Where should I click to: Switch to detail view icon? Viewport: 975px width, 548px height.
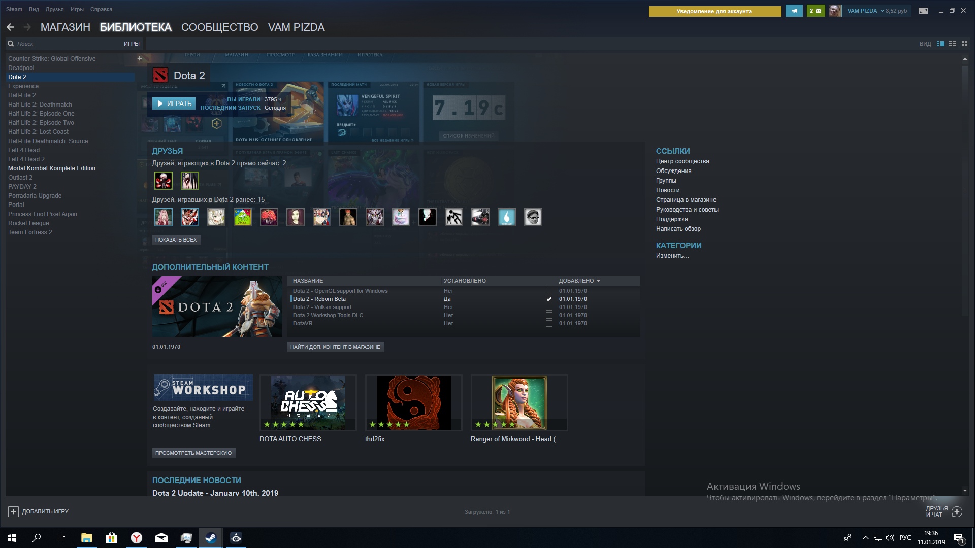(940, 44)
